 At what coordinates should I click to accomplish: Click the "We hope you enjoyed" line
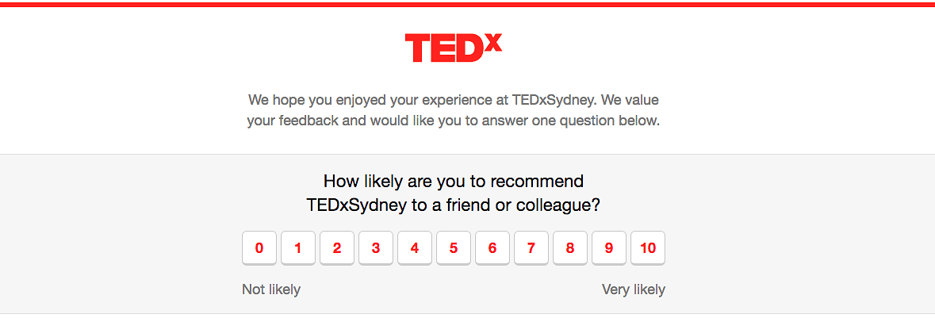click(454, 101)
